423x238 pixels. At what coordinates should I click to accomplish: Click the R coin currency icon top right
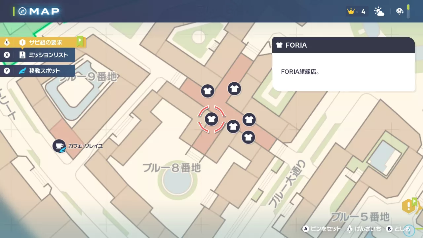(400, 11)
